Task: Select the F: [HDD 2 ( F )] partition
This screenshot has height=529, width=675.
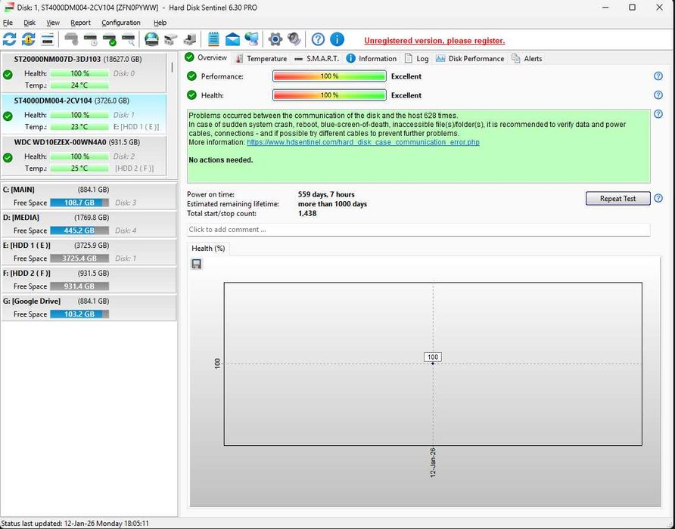Action: (89, 280)
